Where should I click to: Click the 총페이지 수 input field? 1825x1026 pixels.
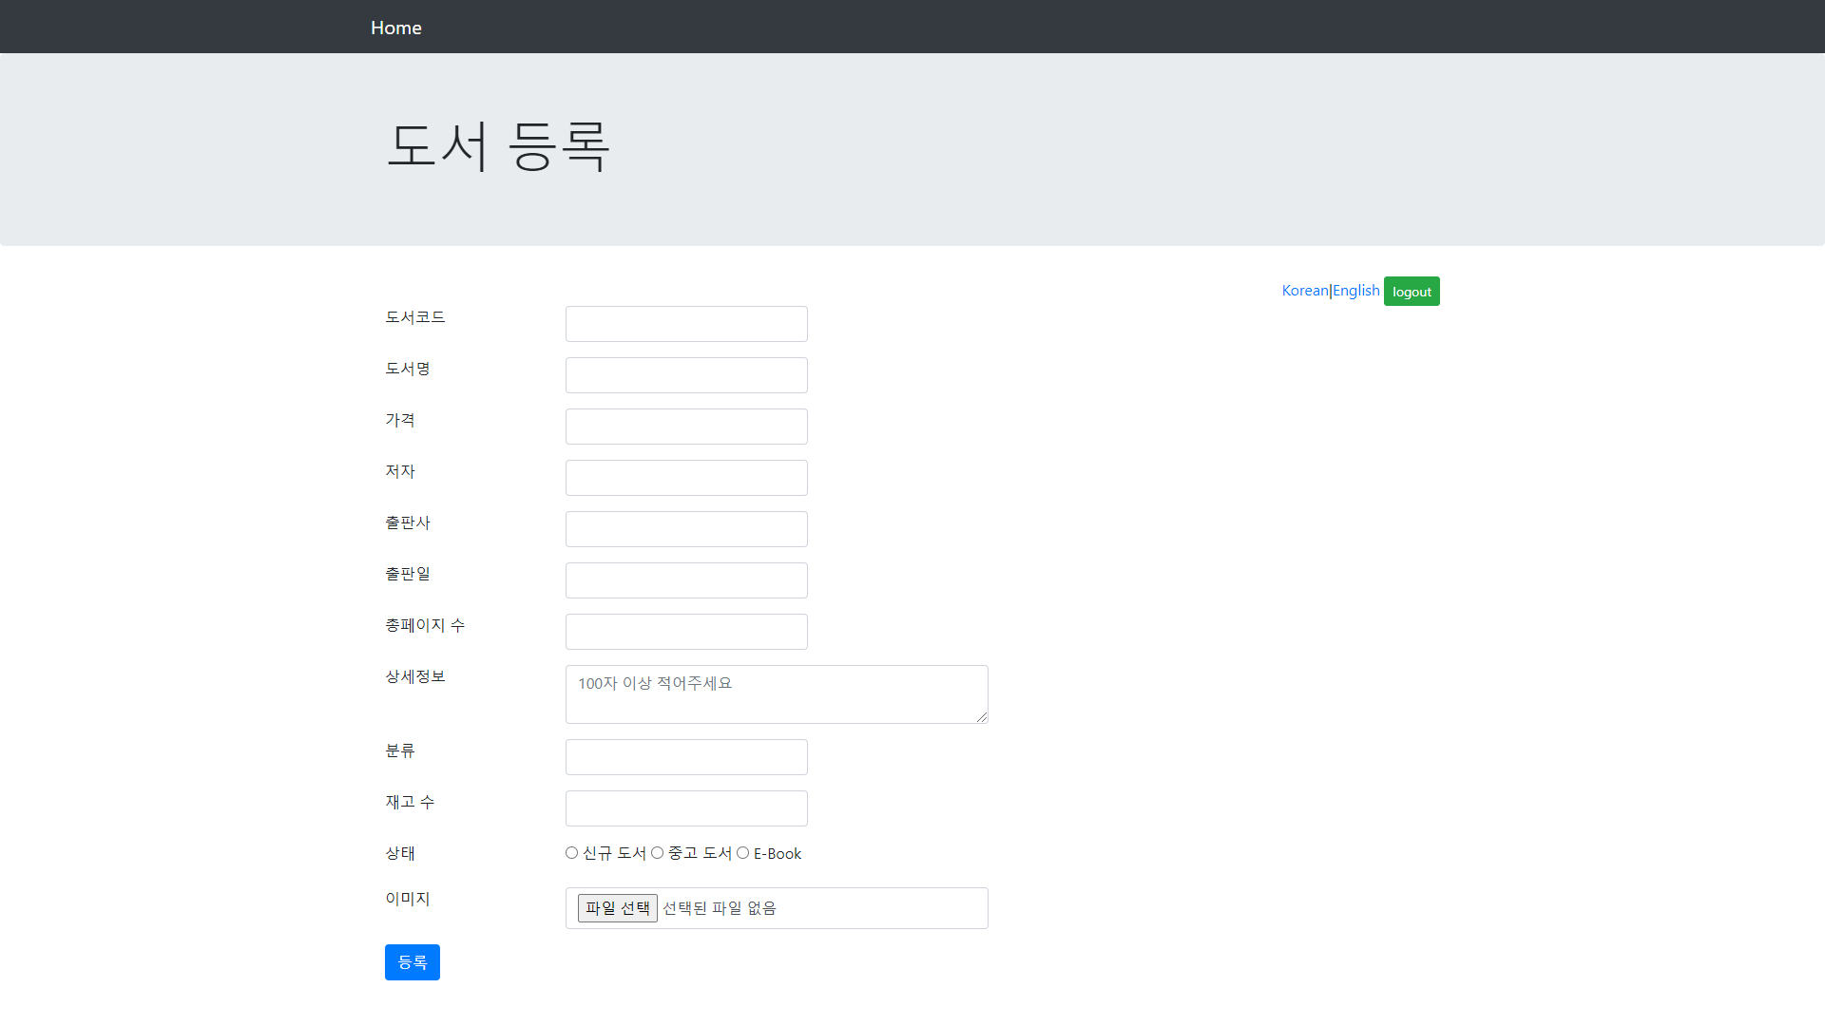pos(685,632)
